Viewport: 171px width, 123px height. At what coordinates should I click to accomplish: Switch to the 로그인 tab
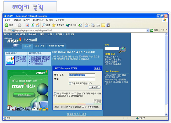click(27, 46)
